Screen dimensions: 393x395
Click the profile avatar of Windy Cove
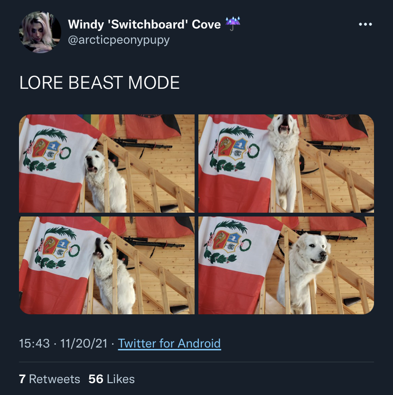coord(40,32)
